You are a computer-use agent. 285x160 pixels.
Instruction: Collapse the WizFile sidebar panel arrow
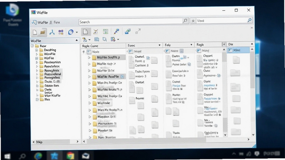[x=77, y=40]
